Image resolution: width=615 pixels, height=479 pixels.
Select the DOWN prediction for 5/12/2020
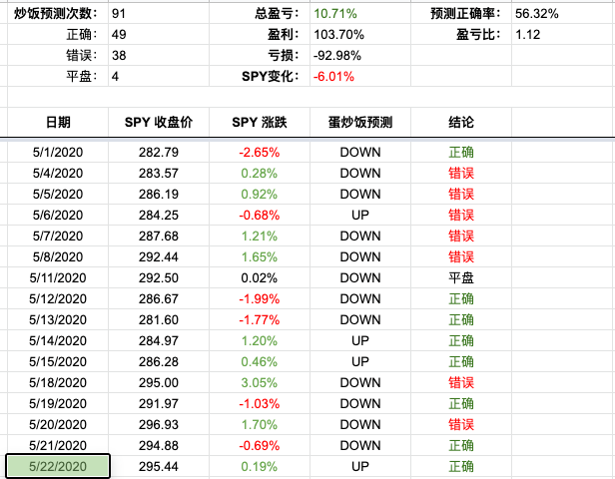[x=360, y=298]
